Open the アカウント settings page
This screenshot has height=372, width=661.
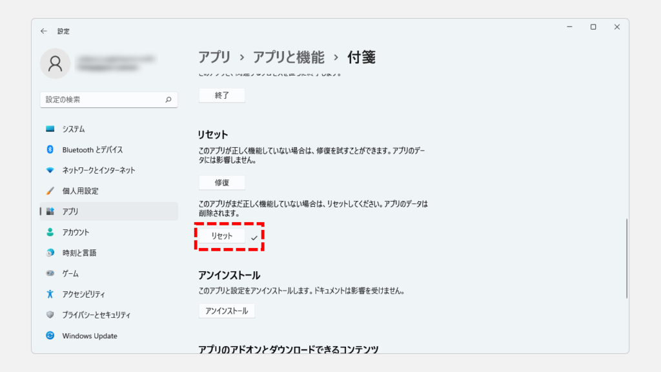76,232
